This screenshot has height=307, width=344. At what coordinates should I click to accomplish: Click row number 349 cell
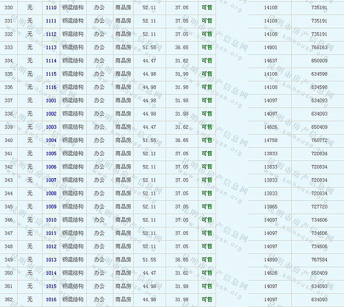click(x=9, y=259)
